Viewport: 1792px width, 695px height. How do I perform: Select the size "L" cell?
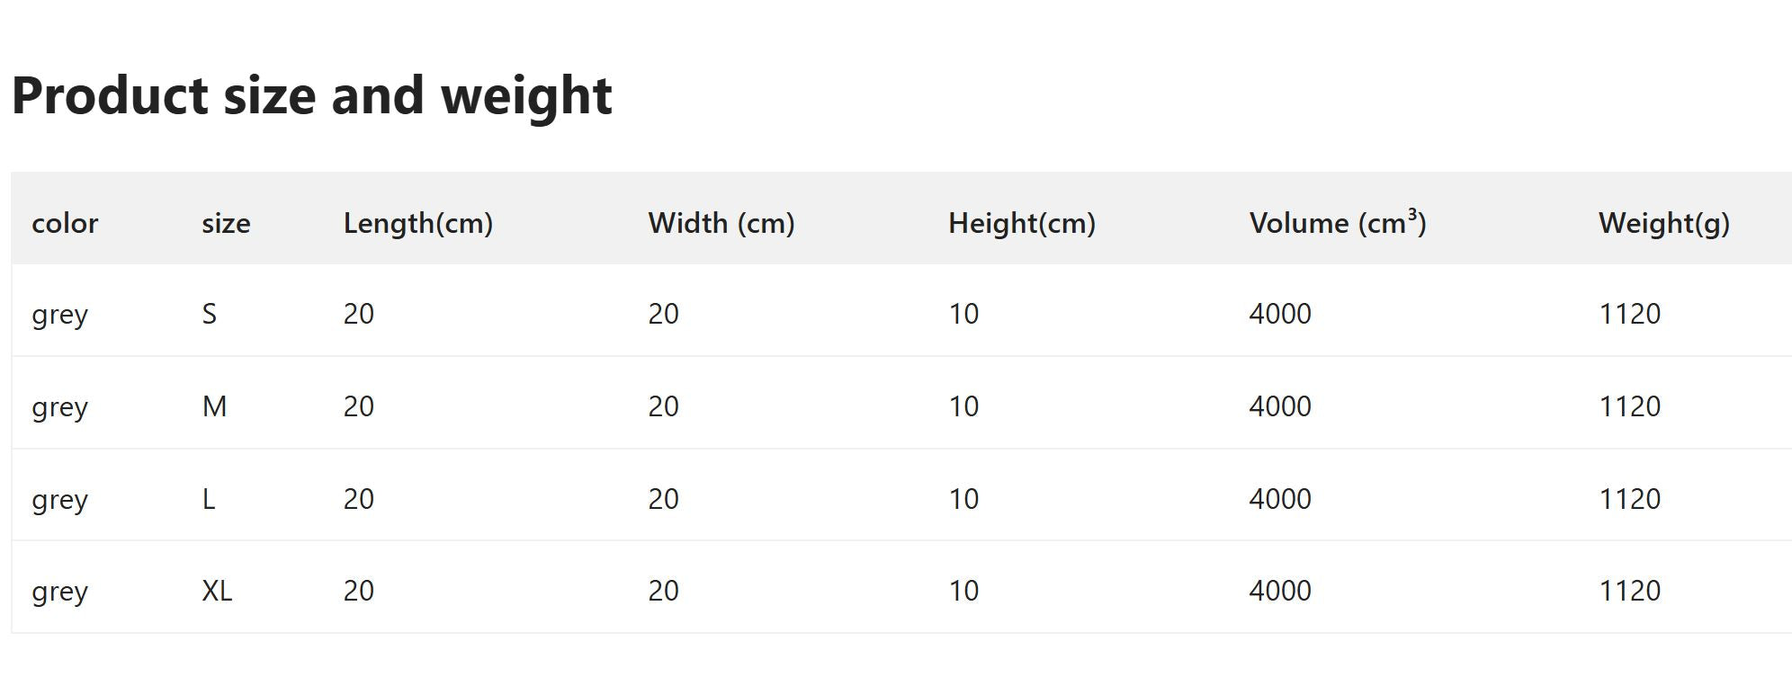[x=209, y=499]
